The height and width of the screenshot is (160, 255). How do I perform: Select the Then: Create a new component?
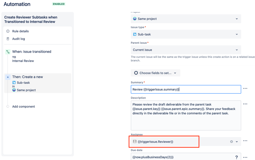coord(38,83)
